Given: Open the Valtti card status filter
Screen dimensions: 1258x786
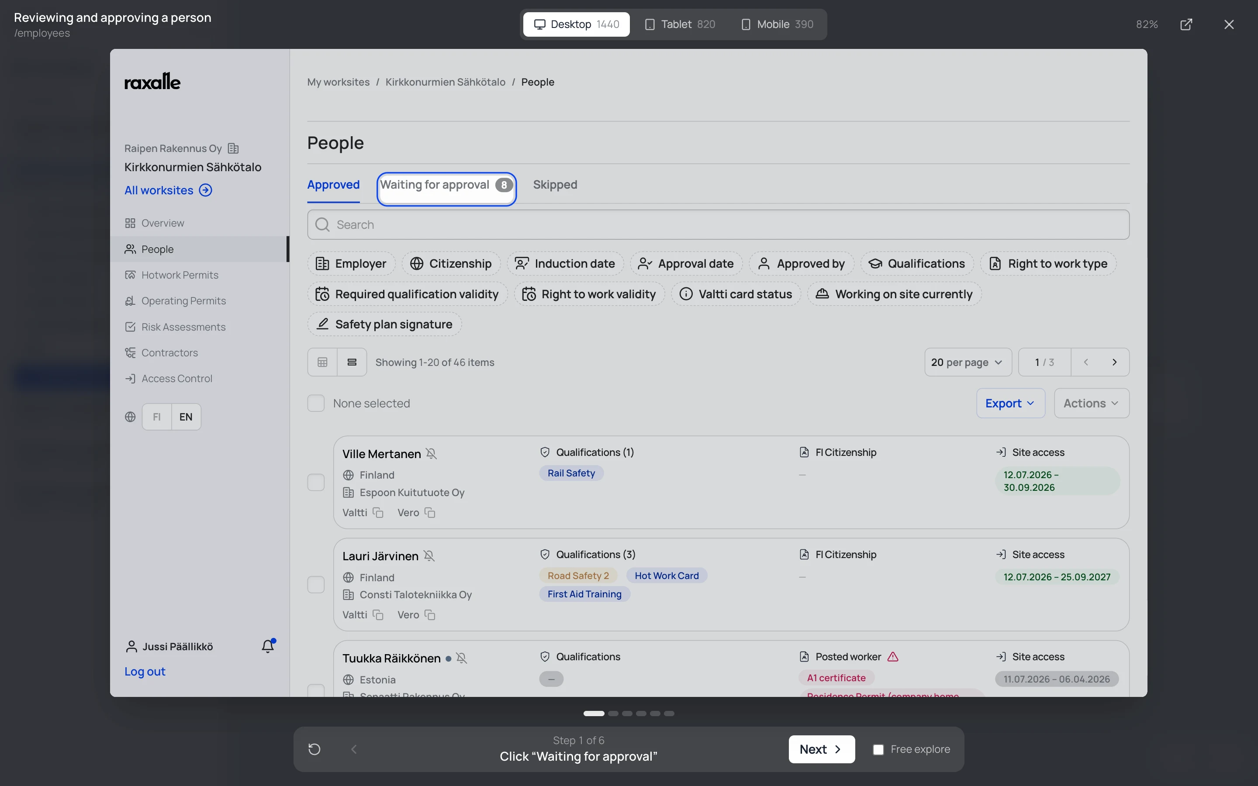Looking at the screenshot, I should (736, 294).
